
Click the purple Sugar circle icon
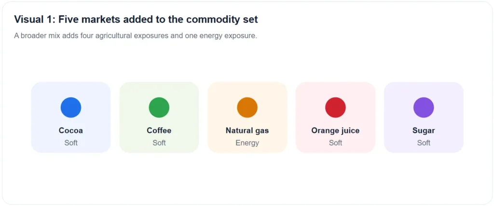pyautogui.click(x=424, y=107)
